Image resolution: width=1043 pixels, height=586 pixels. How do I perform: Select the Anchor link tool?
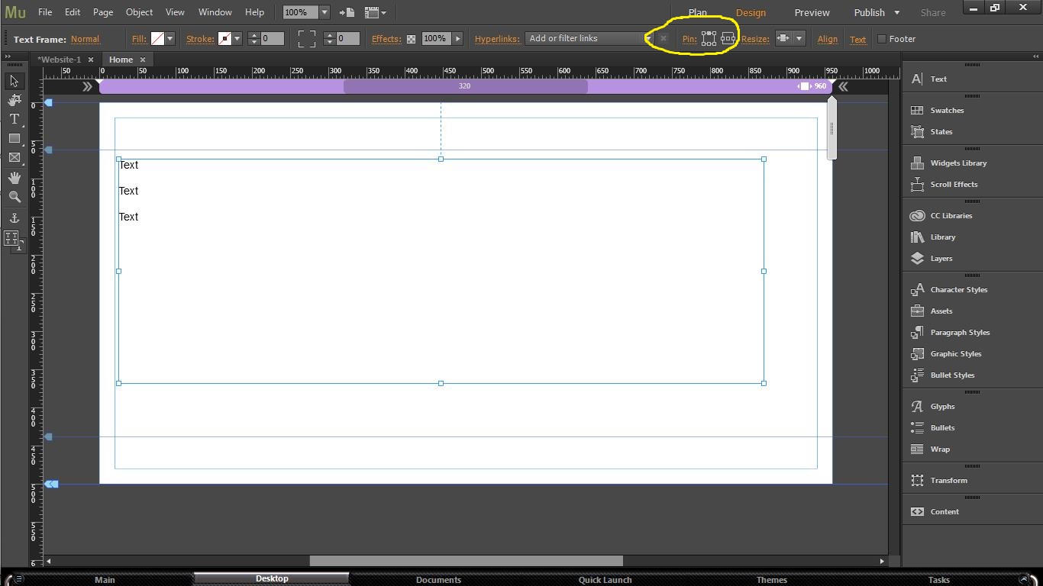click(14, 218)
